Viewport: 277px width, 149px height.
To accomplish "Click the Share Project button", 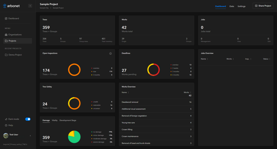I will click(263, 6).
